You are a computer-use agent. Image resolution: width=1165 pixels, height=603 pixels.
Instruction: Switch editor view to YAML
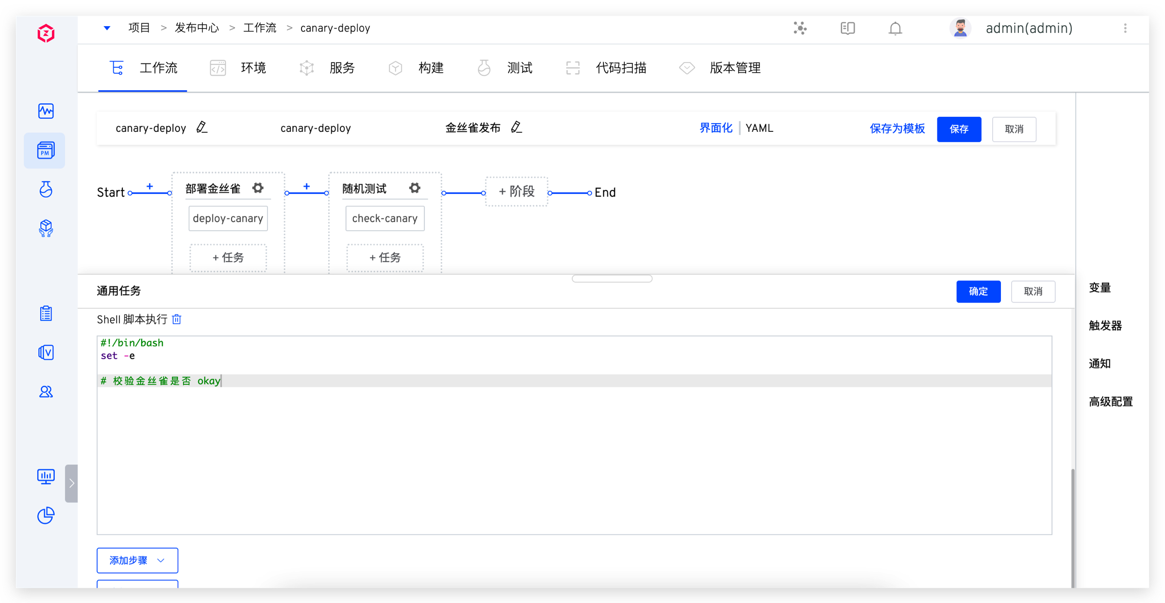[759, 128]
